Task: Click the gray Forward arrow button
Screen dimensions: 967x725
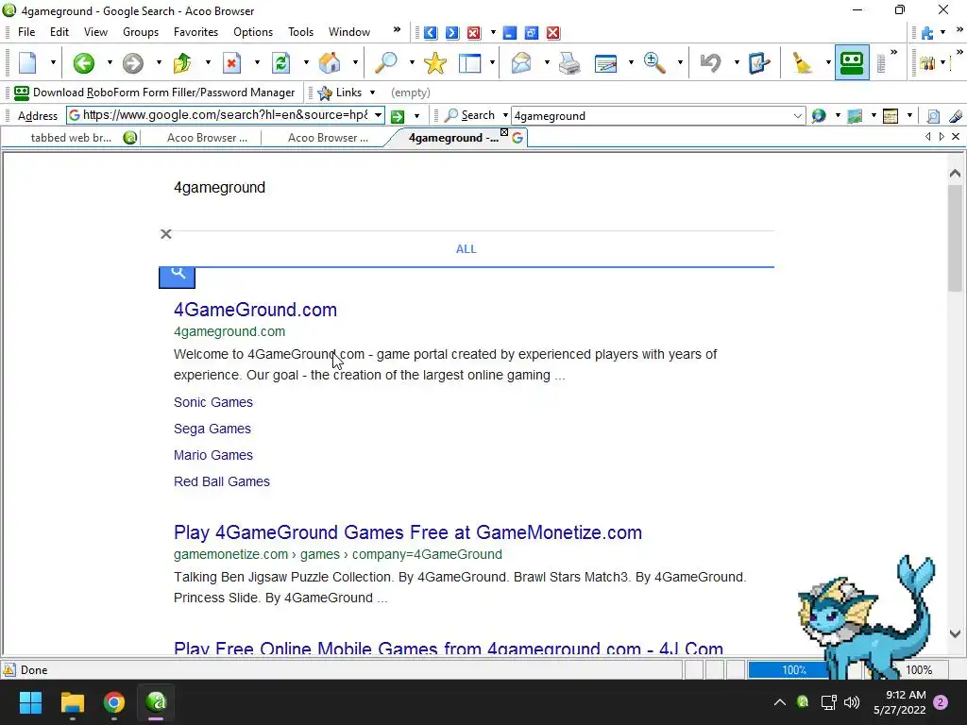Action: [x=132, y=62]
